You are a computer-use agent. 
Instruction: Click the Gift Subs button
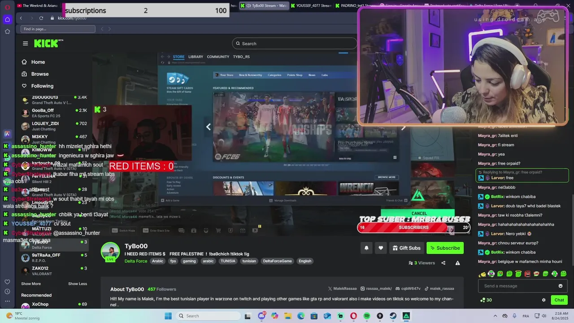(x=407, y=248)
